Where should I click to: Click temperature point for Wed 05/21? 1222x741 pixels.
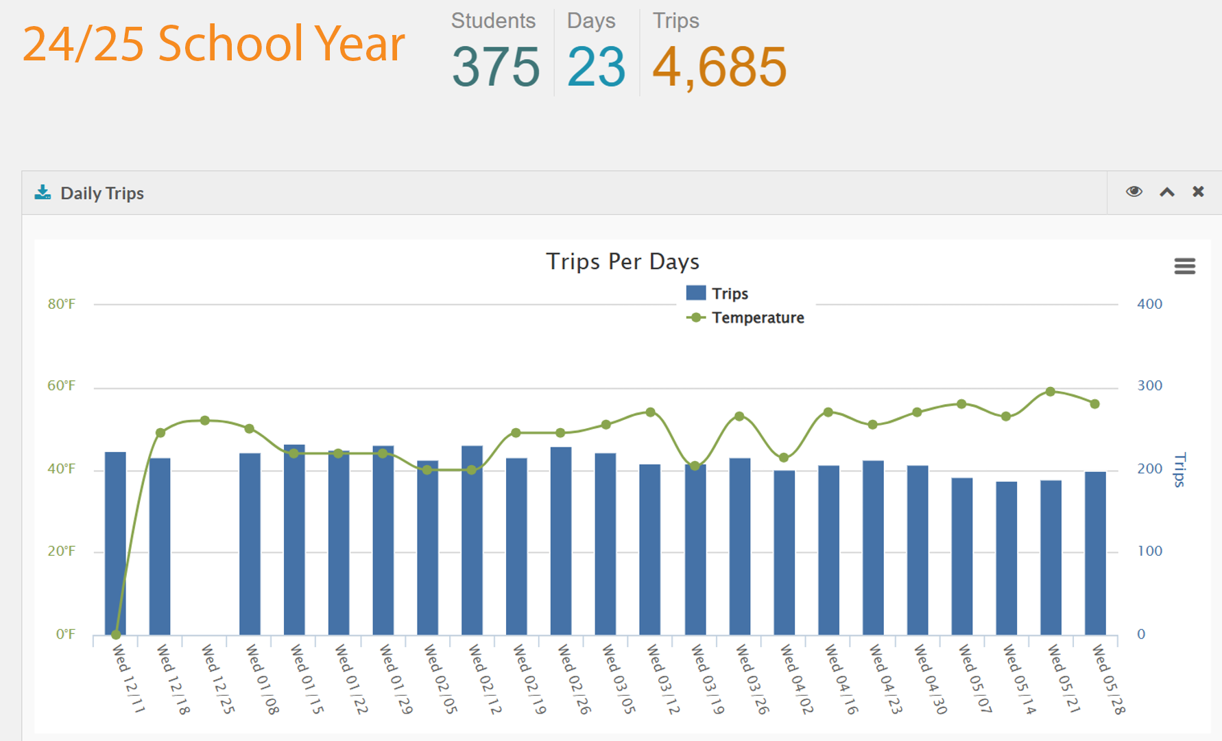point(1051,392)
